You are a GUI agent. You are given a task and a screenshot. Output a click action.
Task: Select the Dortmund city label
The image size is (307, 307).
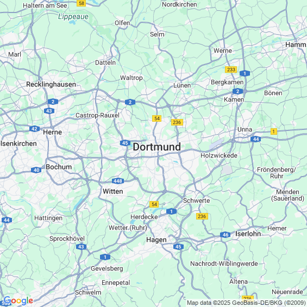(157, 147)
